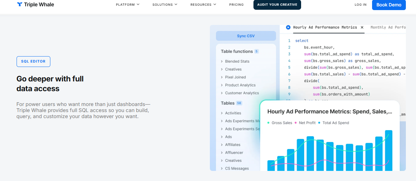Close the Hourly Ad Performance Metrics tab
Image resolution: width=416 pixels, height=181 pixels.
(x=362, y=27)
